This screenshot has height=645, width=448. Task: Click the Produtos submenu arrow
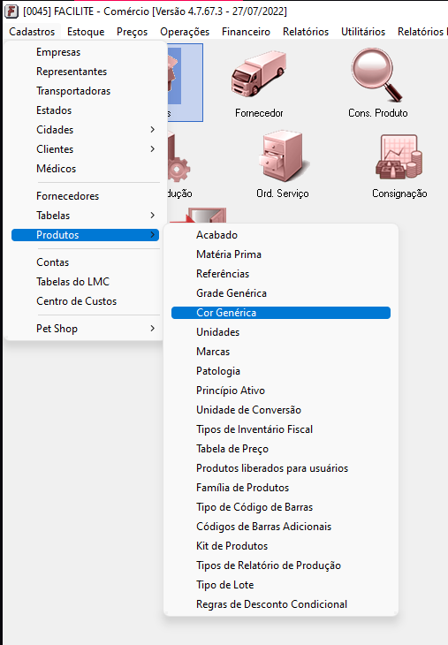tap(152, 234)
